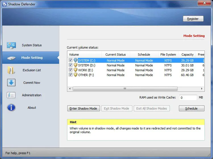Click the Enter Shadow Mode button
The height and width of the screenshot is (159, 213).
tap(83, 108)
